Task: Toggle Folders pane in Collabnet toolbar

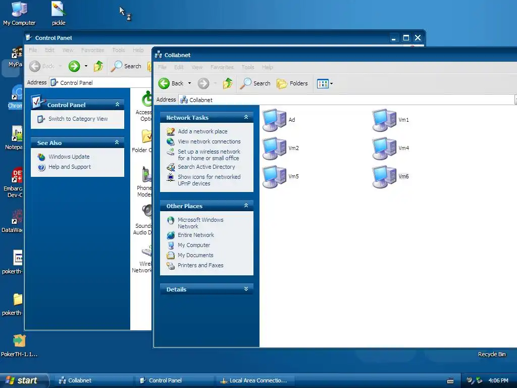Action: pos(292,83)
